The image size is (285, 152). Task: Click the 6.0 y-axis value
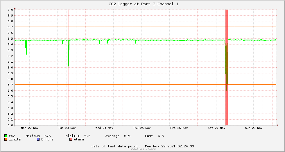pos(10,68)
